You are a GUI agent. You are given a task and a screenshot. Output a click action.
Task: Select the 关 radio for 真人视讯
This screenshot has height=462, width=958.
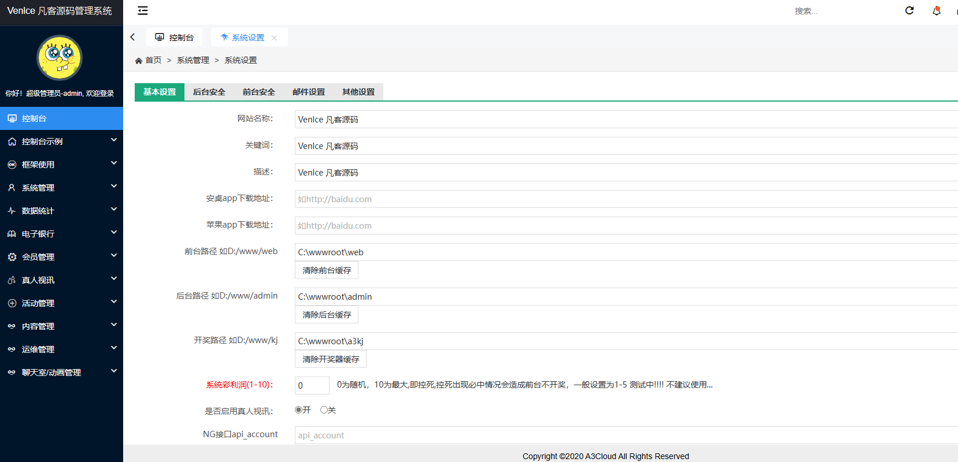pos(324,410)
